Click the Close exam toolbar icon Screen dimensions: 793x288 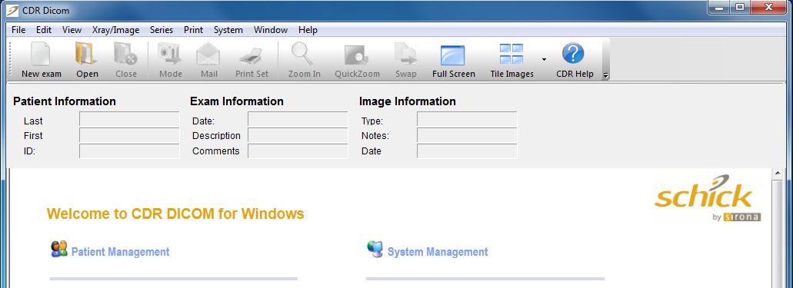[125, 54]
